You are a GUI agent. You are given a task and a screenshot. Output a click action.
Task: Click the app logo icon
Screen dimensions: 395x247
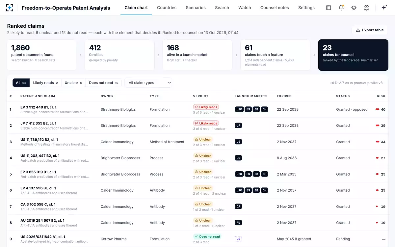coord(10,8)
